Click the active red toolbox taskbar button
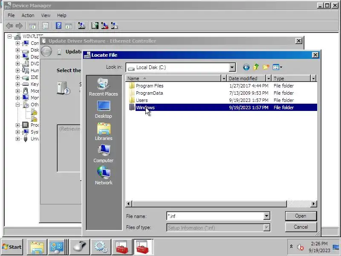 point(143,247)
